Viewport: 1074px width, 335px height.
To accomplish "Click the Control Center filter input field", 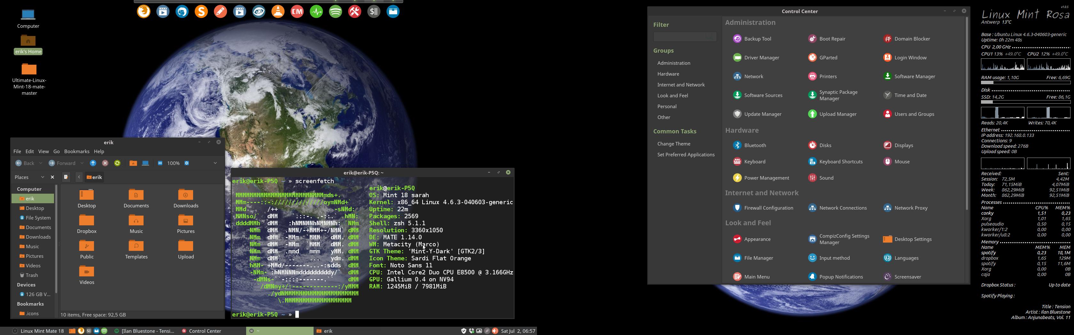I will [685, 37].
